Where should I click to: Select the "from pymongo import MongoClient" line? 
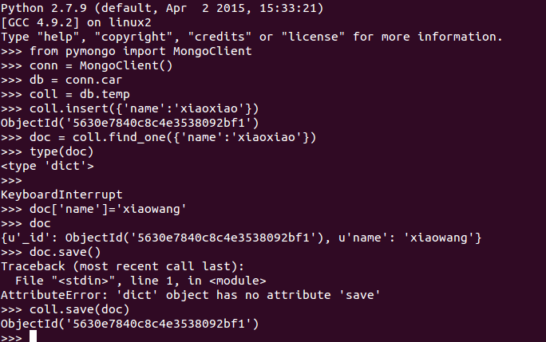coord(140,51)
